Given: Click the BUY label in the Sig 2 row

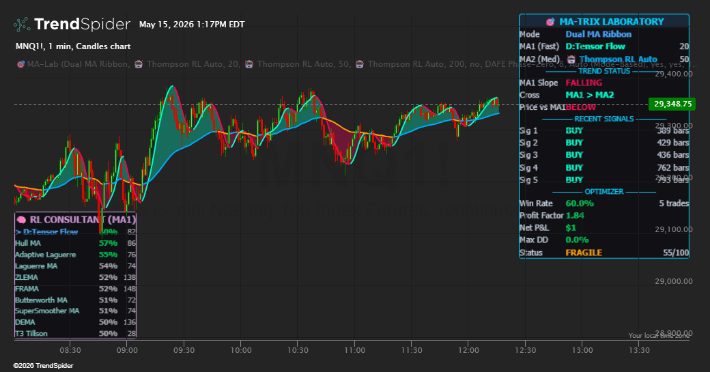Looking at the screenshot, I should 574,143.
